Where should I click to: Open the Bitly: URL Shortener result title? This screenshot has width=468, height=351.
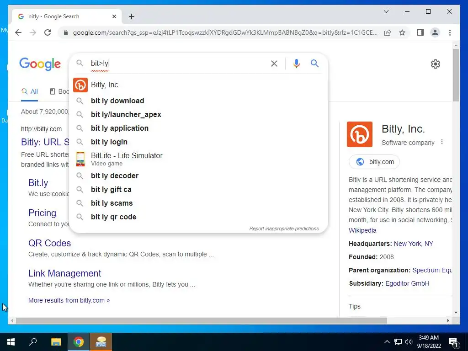(45, 142)
